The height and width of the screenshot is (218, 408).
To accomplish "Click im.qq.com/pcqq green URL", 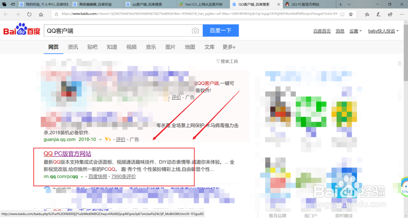I will (61, 177).
